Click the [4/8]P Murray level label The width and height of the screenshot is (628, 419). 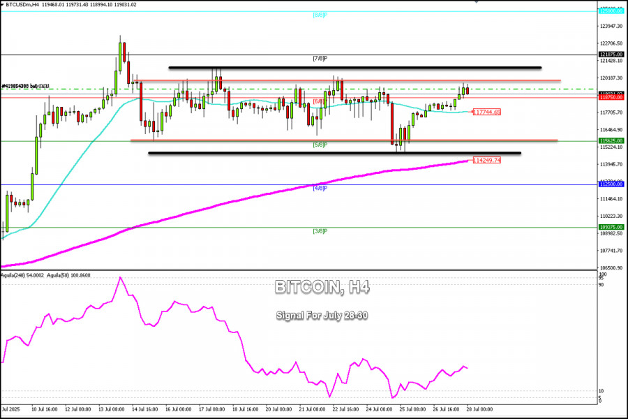[320, 188]
